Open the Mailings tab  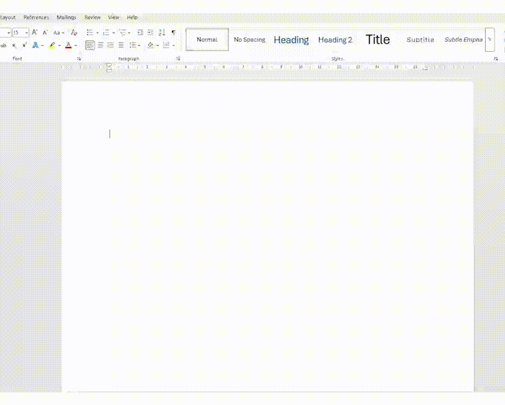click(x=66, y=17)
